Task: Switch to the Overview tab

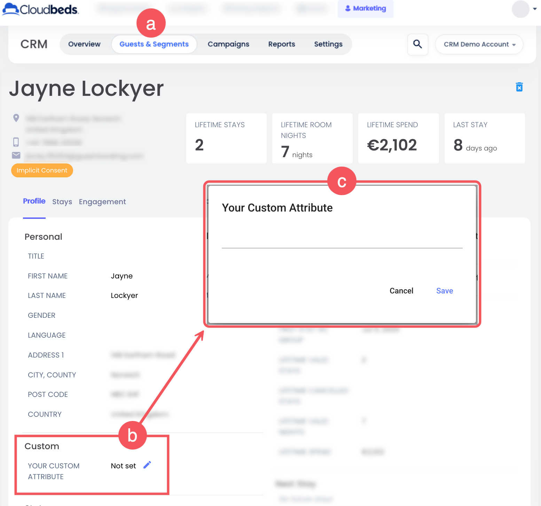Action: 84,44
